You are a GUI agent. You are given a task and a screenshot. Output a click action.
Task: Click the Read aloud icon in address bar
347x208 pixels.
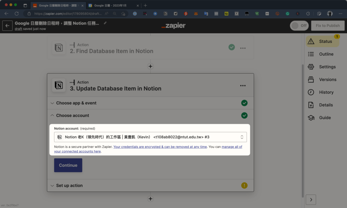pyautogui.click(x=106, y=14)
